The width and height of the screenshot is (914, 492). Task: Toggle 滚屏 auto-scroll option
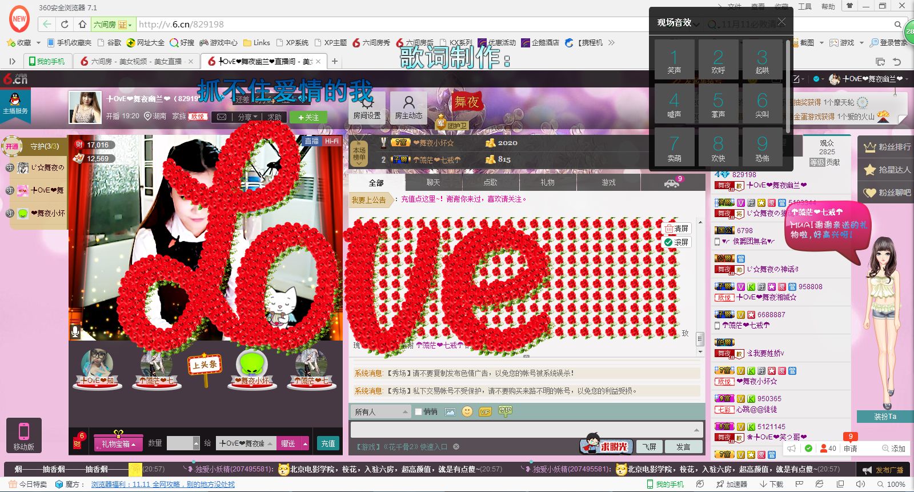click(676, 242)
